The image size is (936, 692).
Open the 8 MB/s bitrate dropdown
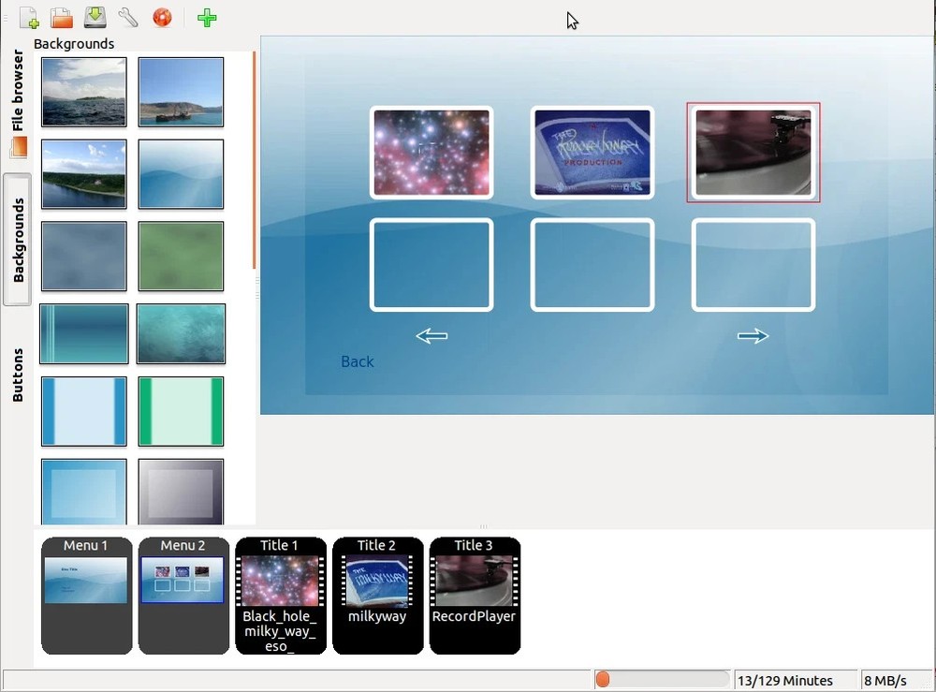(x=888, y=679)
